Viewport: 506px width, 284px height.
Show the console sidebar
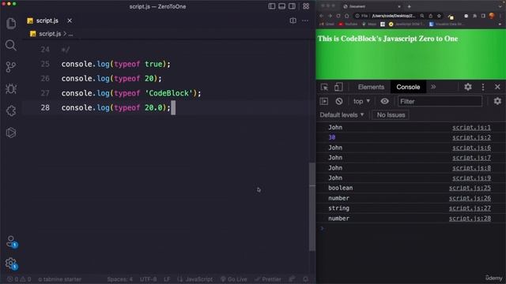pos(324,102)
